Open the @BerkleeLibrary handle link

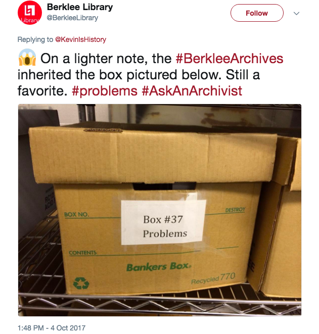point(72,18)
